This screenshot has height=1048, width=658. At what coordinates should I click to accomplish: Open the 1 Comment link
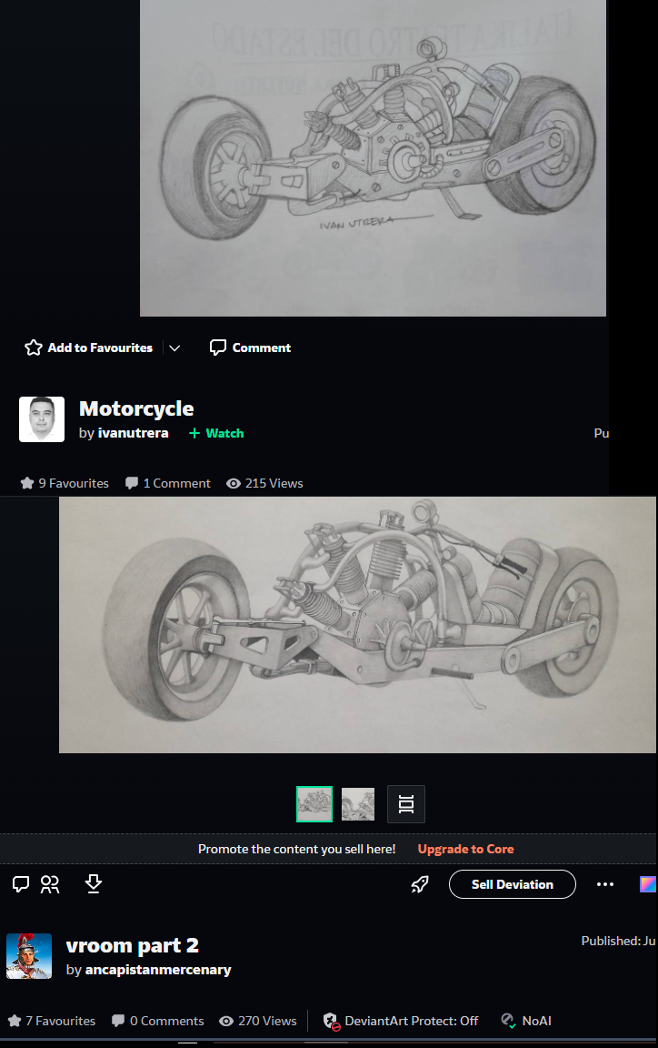pyautogui.click(x=168, y=483)
